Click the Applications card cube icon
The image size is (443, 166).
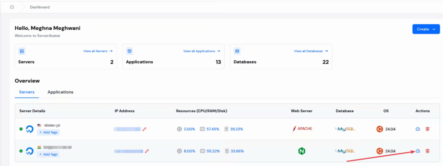coord(130,51)
